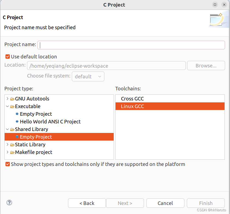230x214 pixels.
Task: Toggle Show project types only if supported checkbox
Action: tap(8, 164)
